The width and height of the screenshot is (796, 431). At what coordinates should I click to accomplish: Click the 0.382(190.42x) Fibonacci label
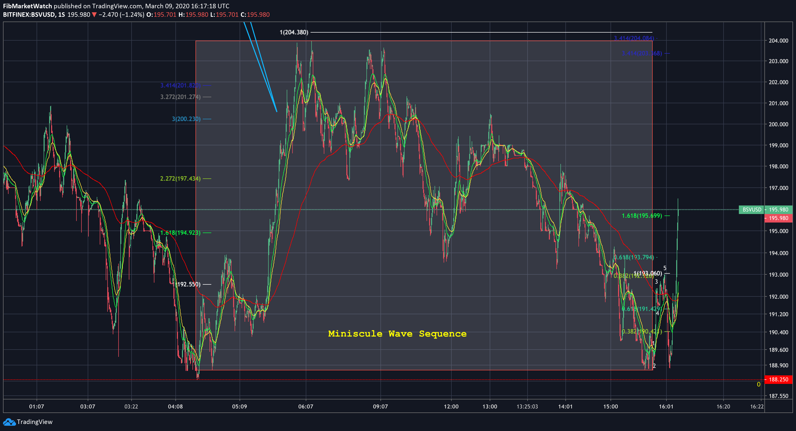pos(642,332)
